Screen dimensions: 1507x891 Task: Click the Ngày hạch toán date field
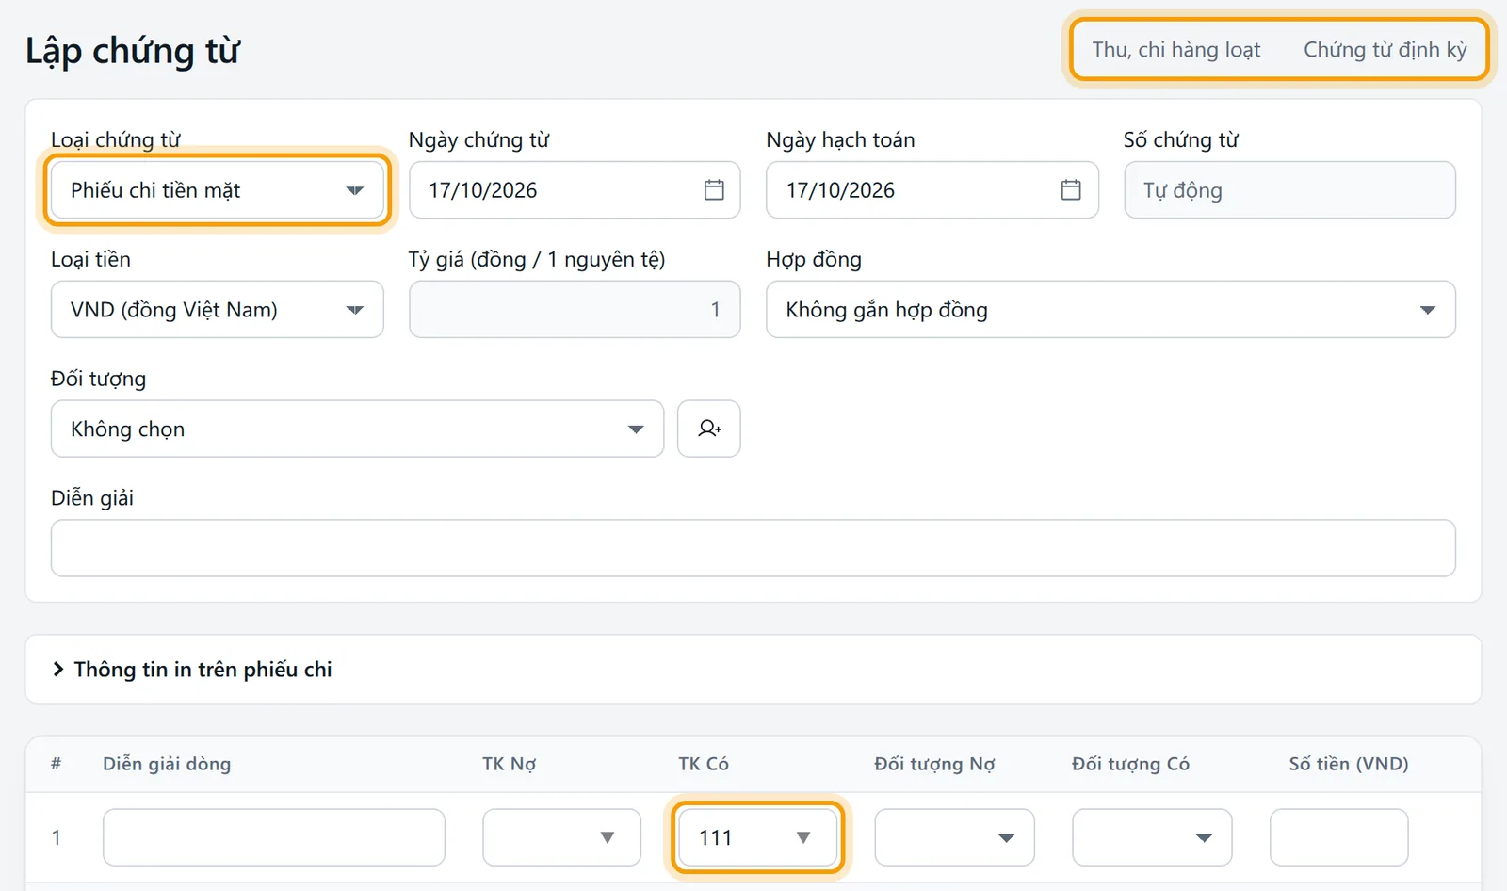[932, 190]
